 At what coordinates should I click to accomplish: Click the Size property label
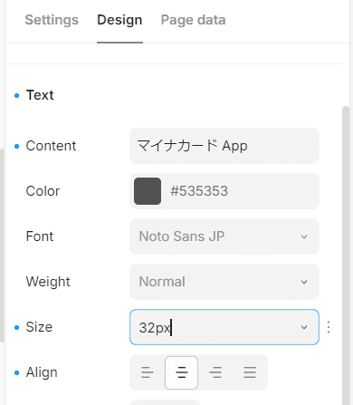(39, 327)
